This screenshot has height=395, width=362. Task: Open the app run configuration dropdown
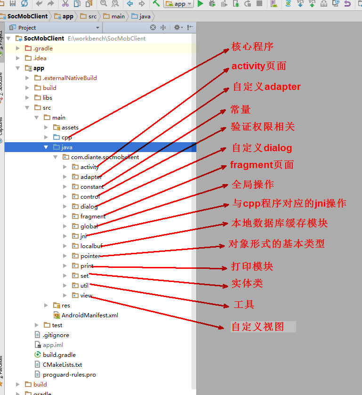[x=178, y=4]
